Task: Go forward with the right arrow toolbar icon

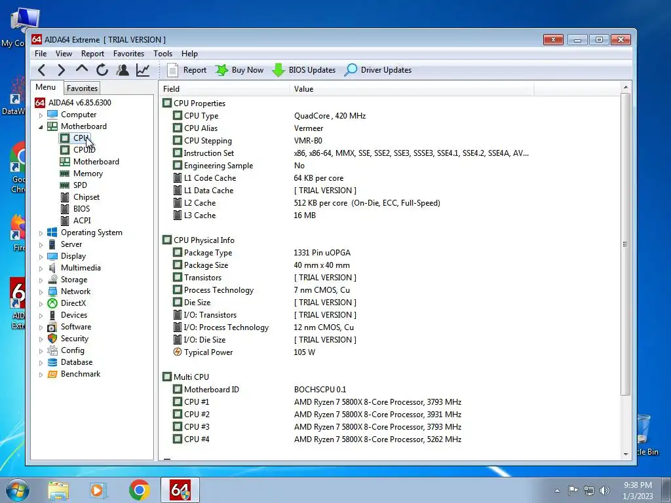Action: [61, 70]
